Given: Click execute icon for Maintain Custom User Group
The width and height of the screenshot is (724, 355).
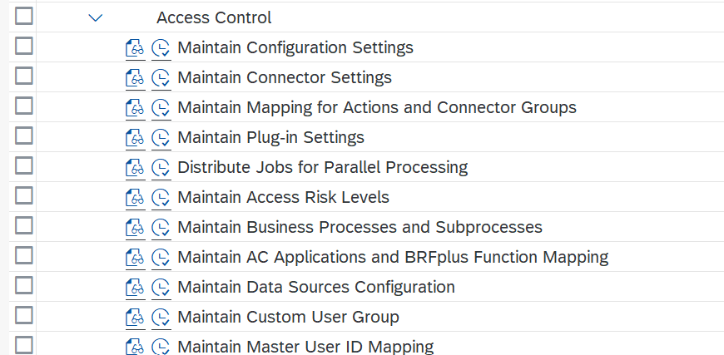Looking at the screenshot, I should pyautogui.click(x=161, y=318).
